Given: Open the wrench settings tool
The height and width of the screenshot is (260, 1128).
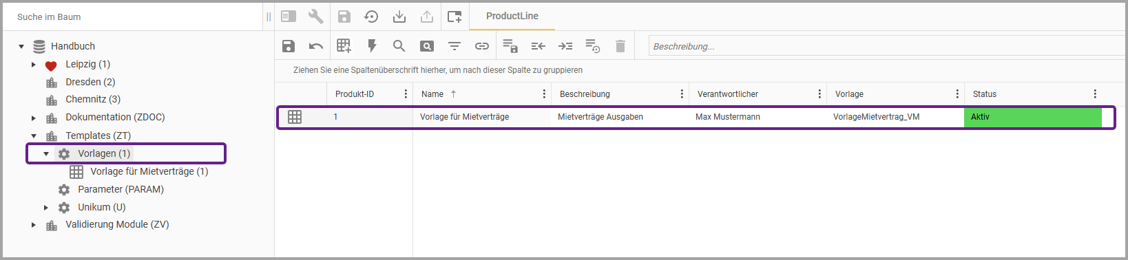Looking at the screenshot, I should [x=316, y=17].
